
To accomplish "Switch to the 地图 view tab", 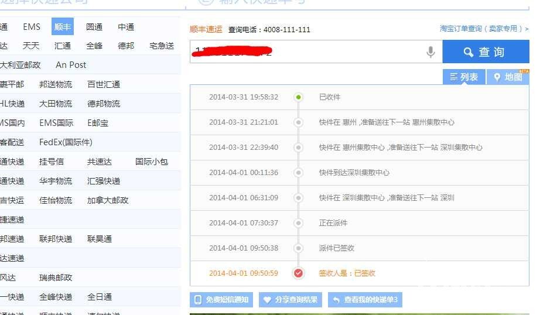I will [x=508, y=77].
